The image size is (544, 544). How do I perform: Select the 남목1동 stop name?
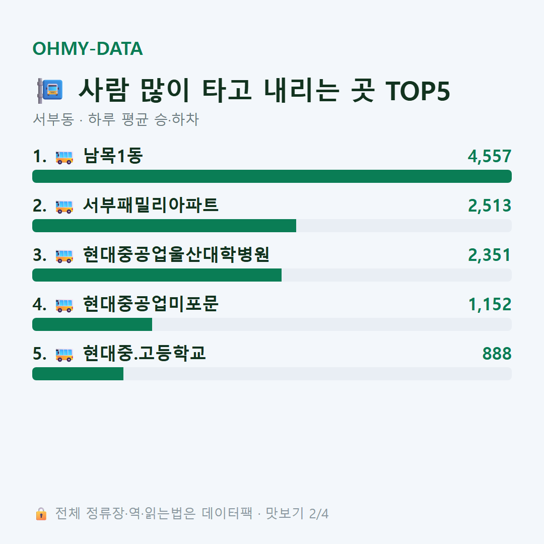[113, 156]
